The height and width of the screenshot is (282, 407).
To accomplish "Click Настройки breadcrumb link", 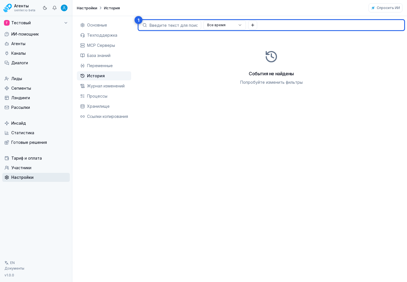I will tap(87, 8).
